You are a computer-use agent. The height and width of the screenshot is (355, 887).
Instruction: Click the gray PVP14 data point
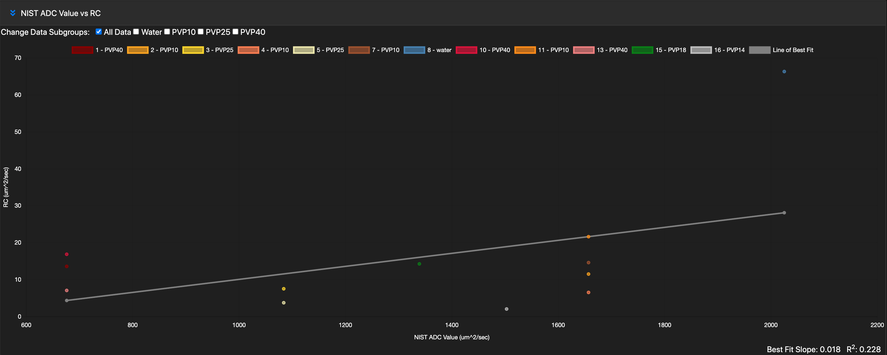pos(507,309)
